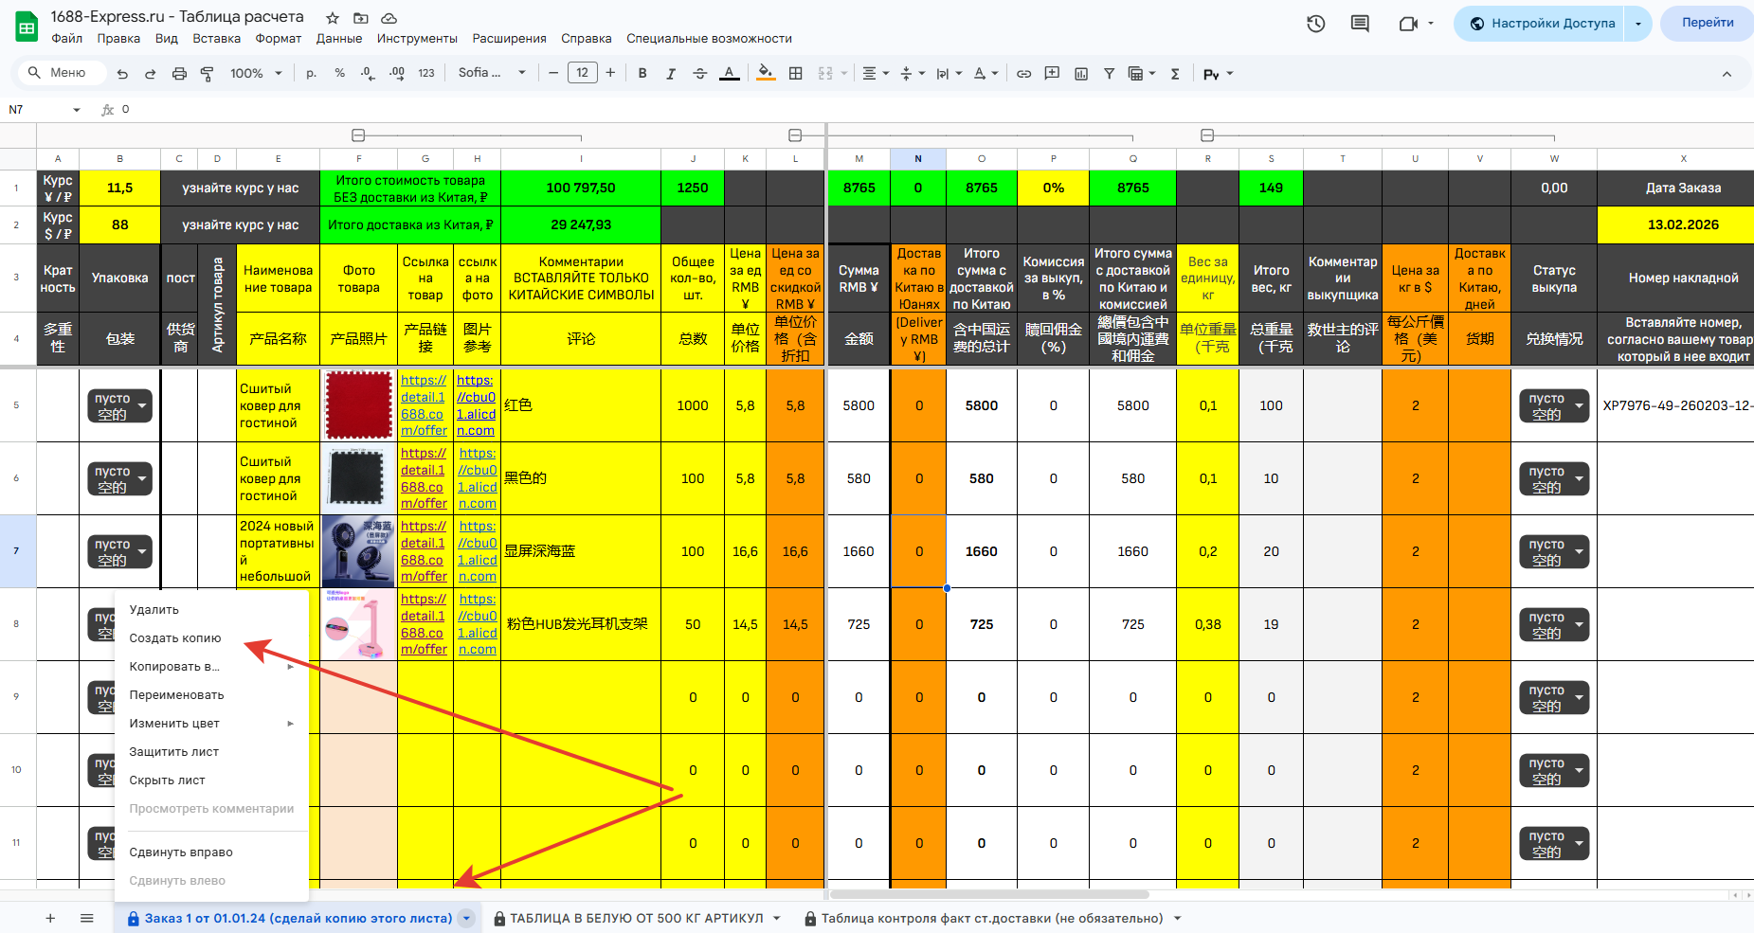Click the Paint format roller icon
1754x933 pixels.
point(207,74)
